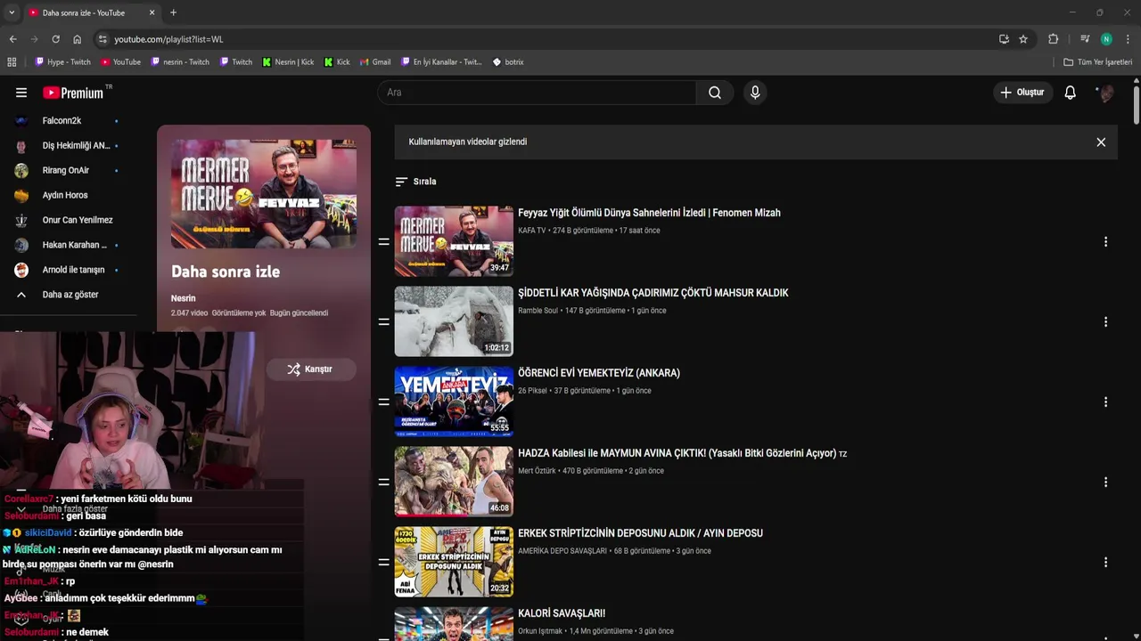Open options menu for ÖĞRENCİ EVİ YEMEKTEYİZ video
Image resolution: width=1141 pixels, height=641 pixels.
[x=1105, y=402]
